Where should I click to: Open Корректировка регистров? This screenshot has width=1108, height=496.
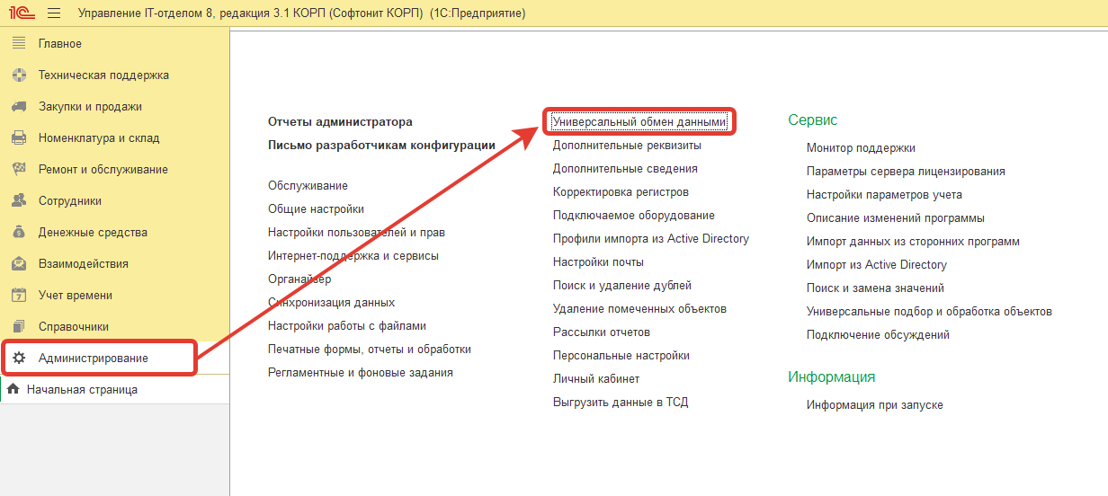point(621,192)
